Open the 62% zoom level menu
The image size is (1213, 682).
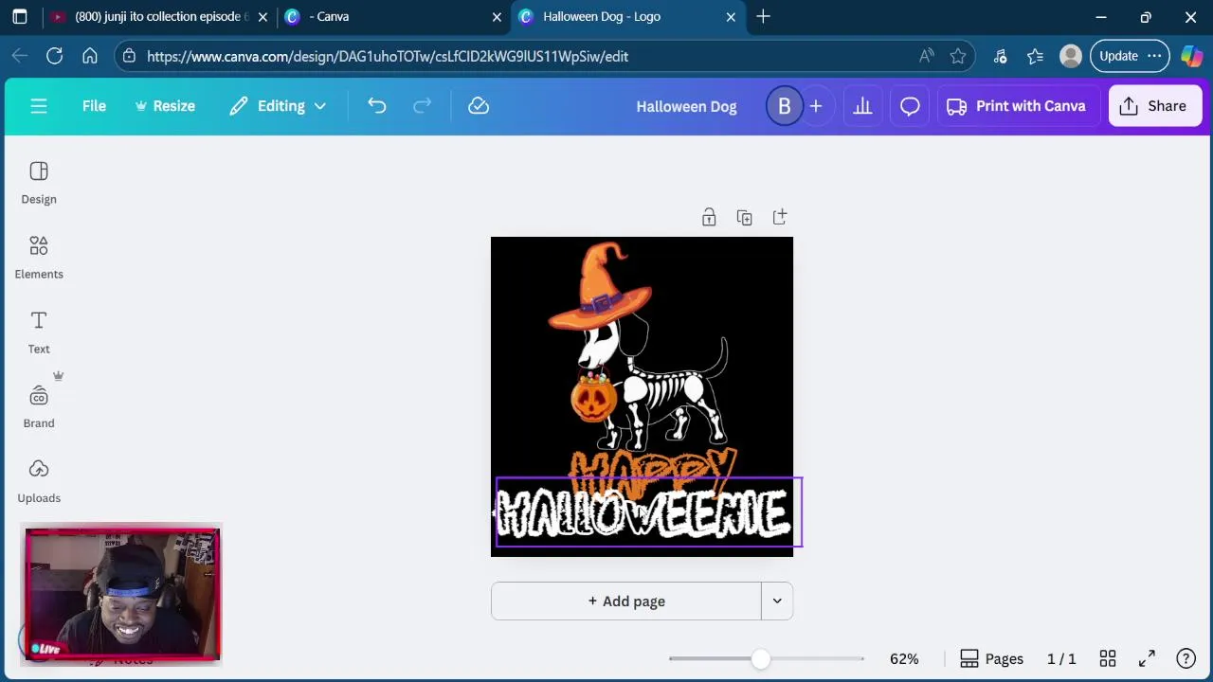point(904,658)
